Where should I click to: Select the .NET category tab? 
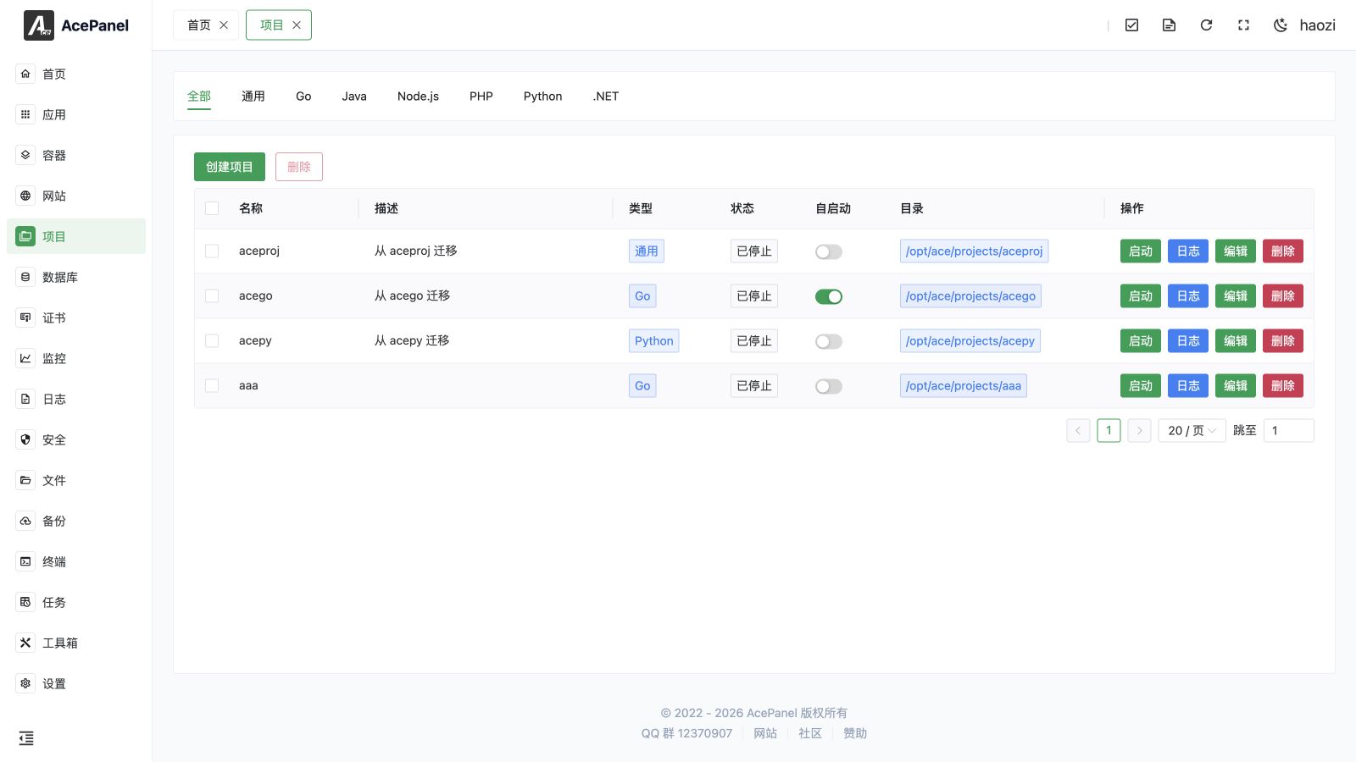(606, 97)
